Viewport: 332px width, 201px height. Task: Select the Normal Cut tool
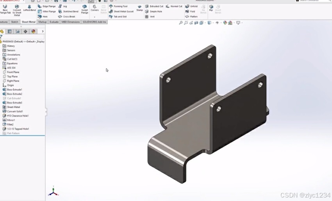point(174,6)
